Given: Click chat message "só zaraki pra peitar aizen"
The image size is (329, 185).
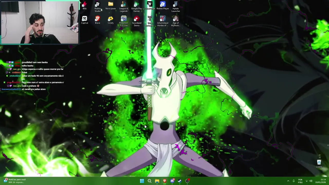Looking at the screenshot, I should (34, 89).
